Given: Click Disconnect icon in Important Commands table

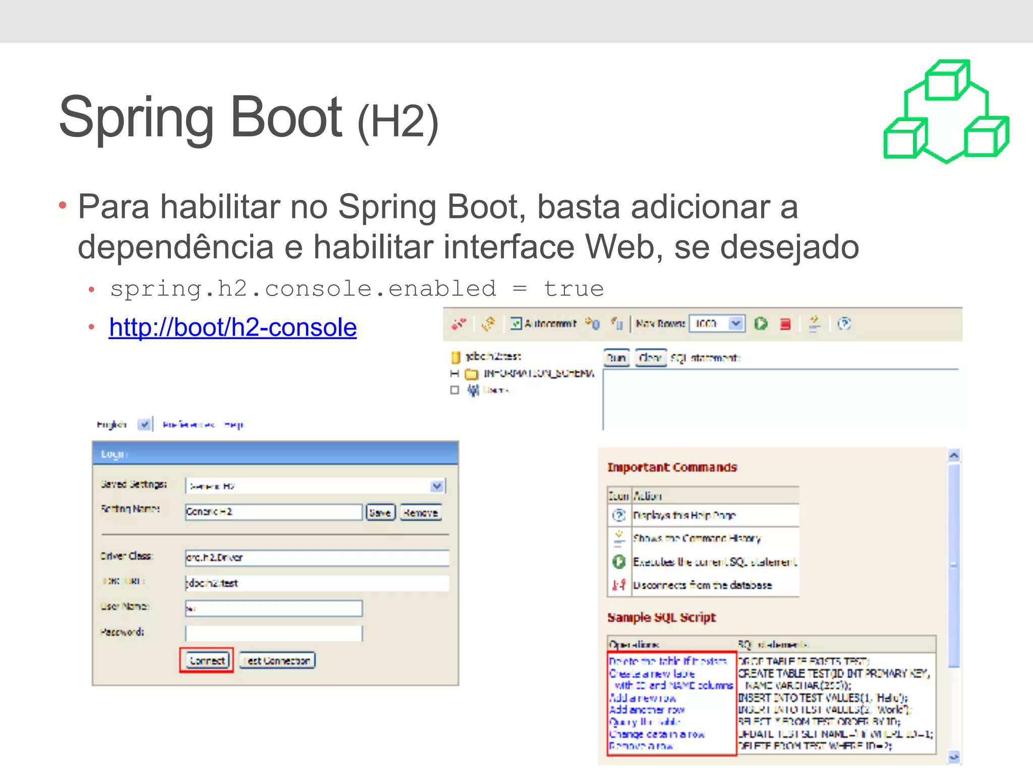Looking at the screenshot, I should (x=619, y=585).
